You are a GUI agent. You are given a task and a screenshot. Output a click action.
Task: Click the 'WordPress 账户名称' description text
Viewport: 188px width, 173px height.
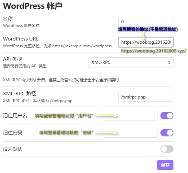(21, 26)
